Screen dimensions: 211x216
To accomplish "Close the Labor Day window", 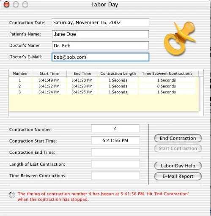I will pyautogui.click(x=6, y=4).
